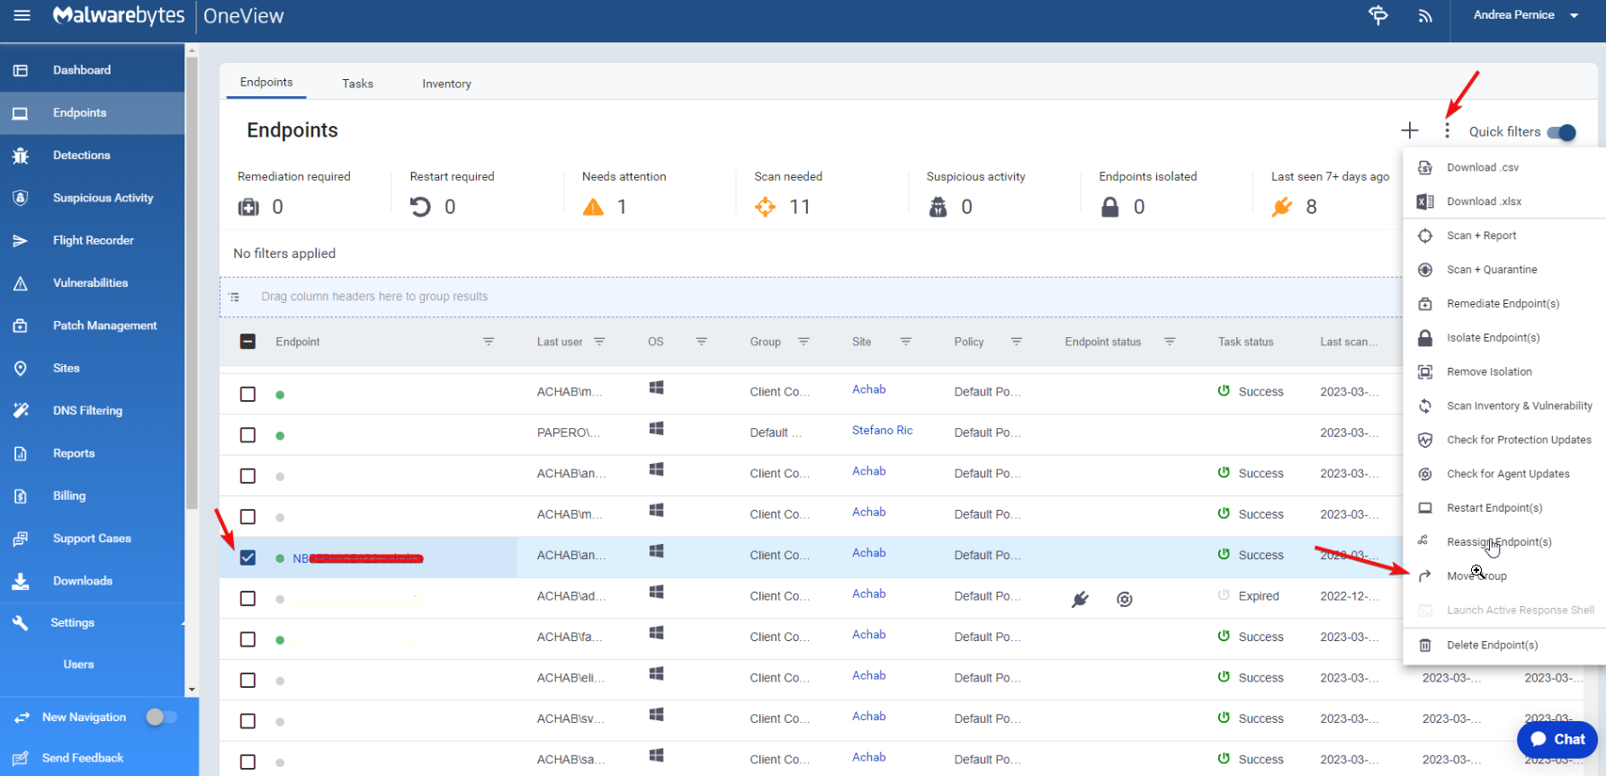Click the plus icon to add endpoint
This screenshot has width=1606, height=776.
coord(1409,131)
